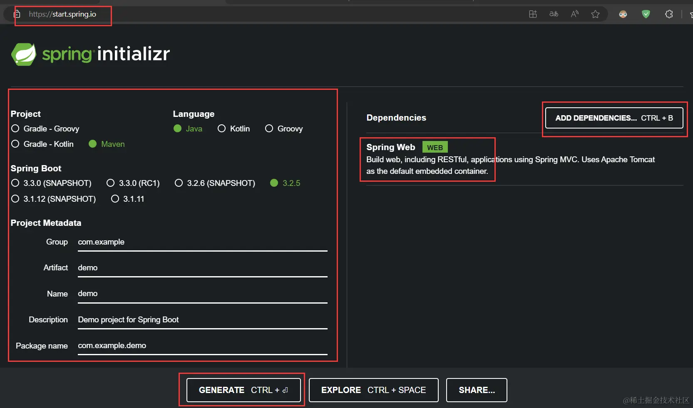Click the Name input field

click(x=203, y=294)
